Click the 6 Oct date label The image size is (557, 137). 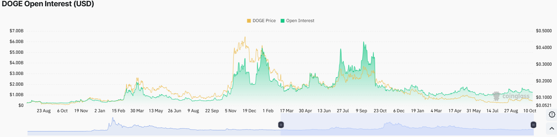point(63,111)
